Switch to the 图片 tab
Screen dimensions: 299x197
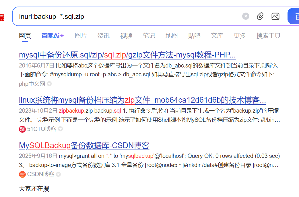[x=81, y=36]
